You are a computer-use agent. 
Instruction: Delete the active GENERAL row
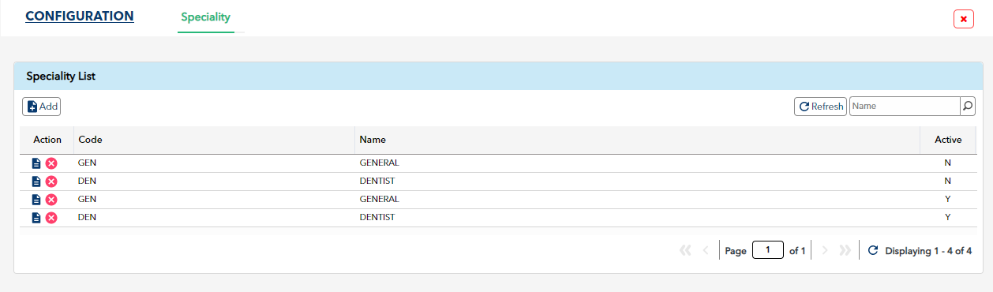click(51, 200)
